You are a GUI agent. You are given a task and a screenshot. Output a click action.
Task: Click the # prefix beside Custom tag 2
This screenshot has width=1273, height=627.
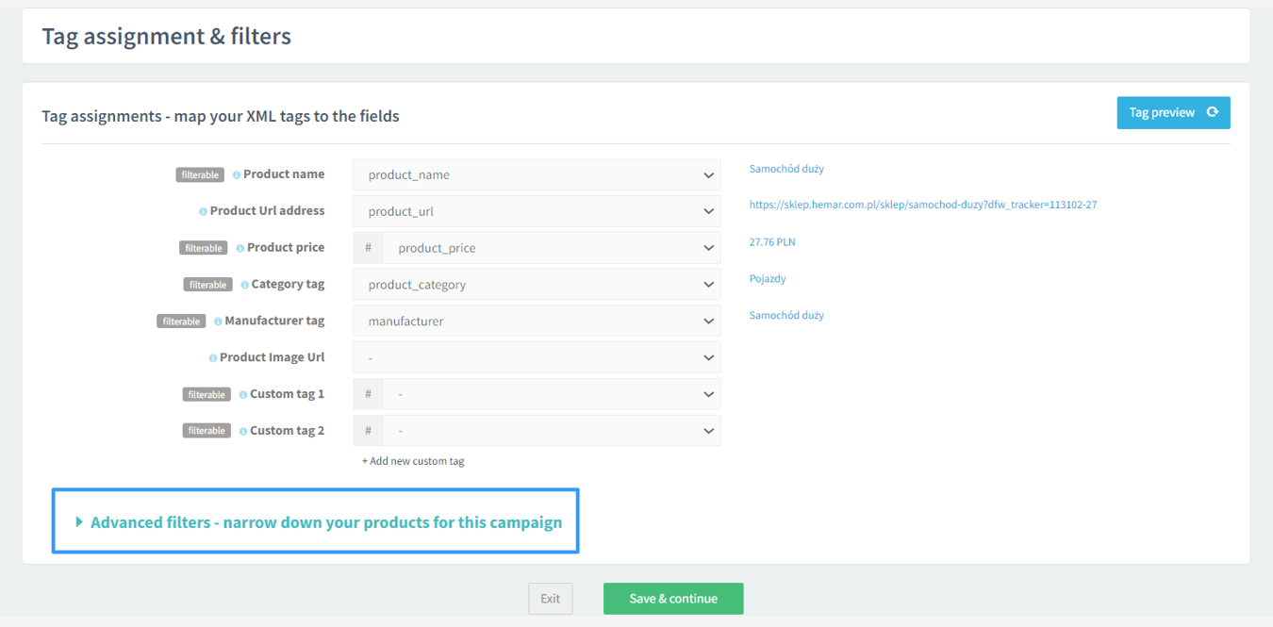pyautogui.click(x=368, y=430)
